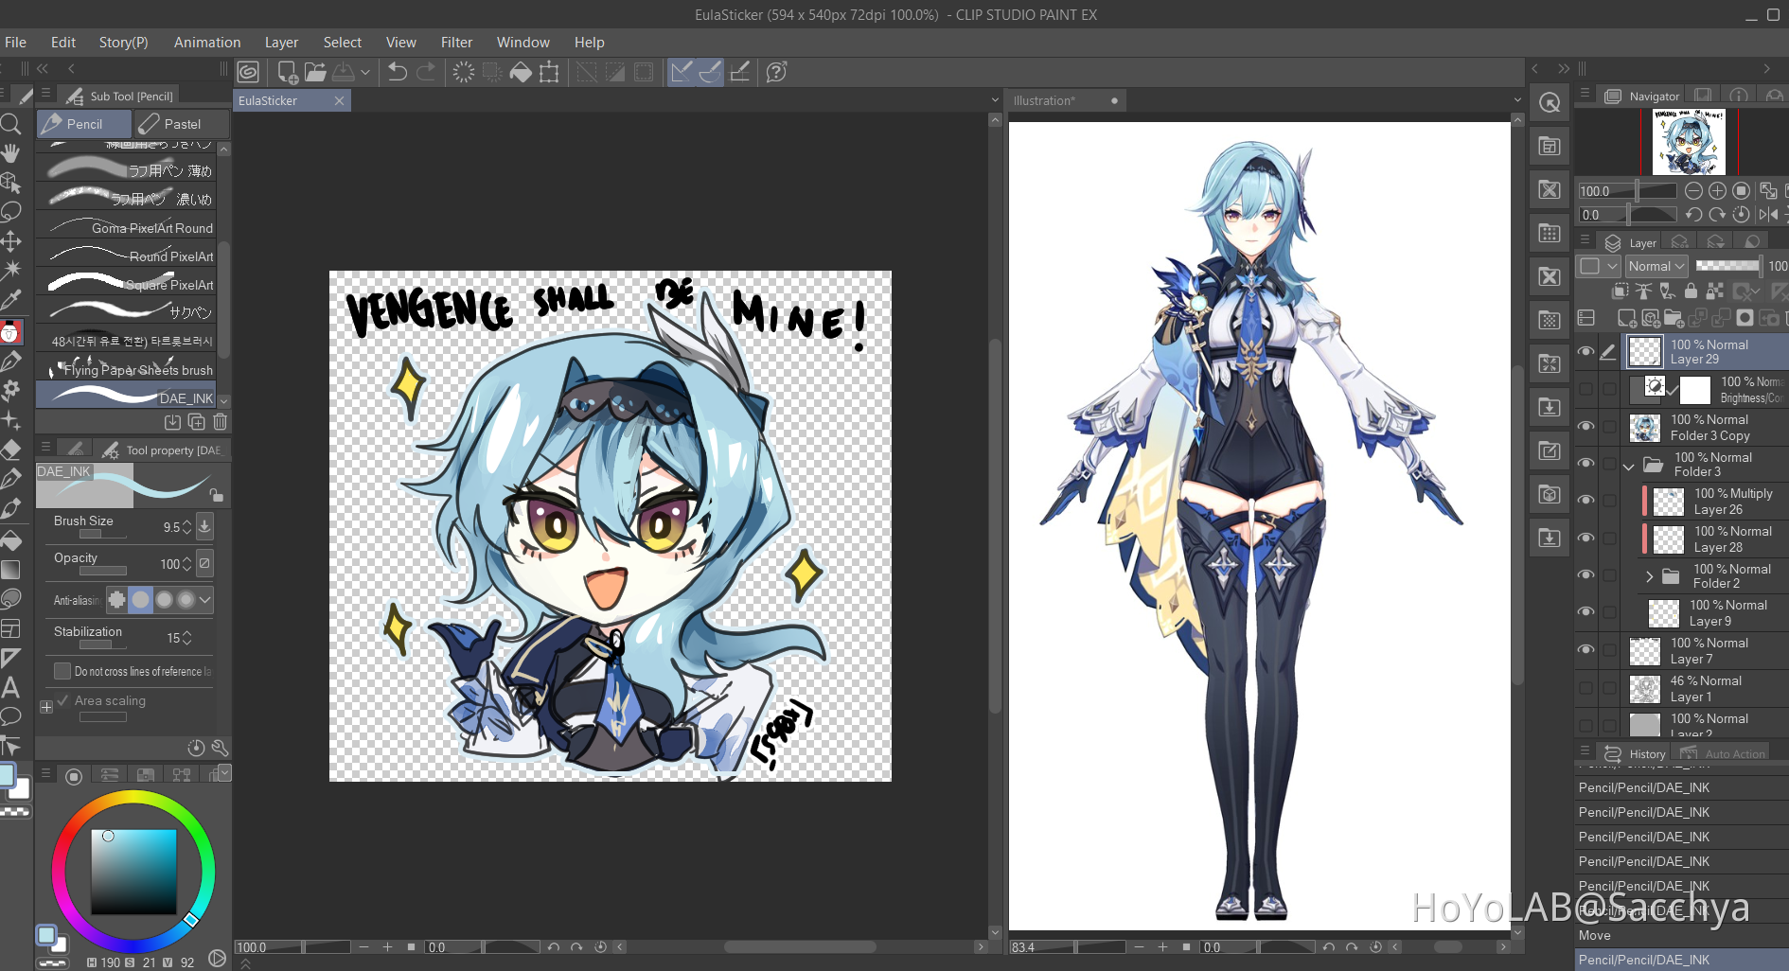This screenshot has height=971, width=1789.
Task: Click inside the color wheel square
Action: [x=133, y=872]
